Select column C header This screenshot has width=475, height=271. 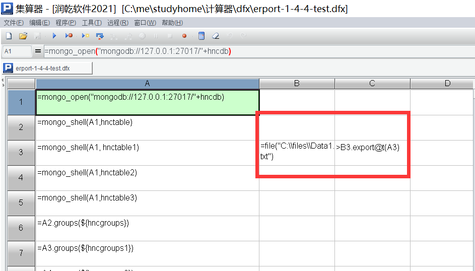pyautogui.click(x=372, y=84)
